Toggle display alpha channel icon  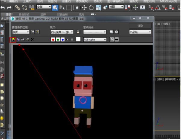67,40
